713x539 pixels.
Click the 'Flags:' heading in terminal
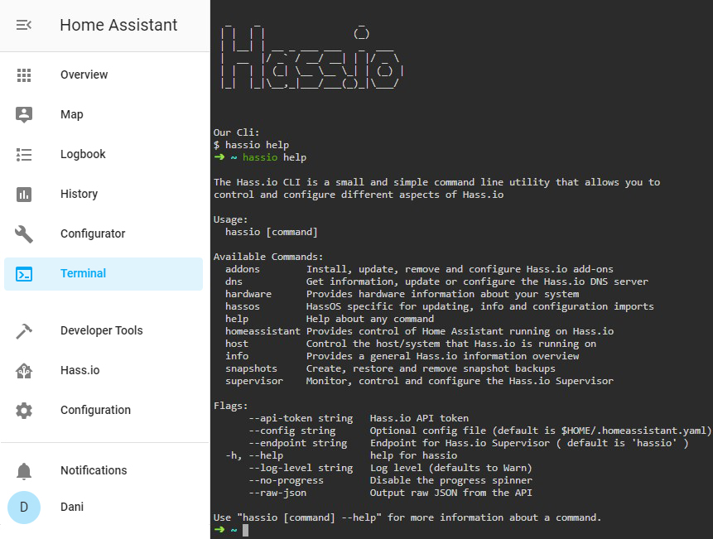(230, 406)
